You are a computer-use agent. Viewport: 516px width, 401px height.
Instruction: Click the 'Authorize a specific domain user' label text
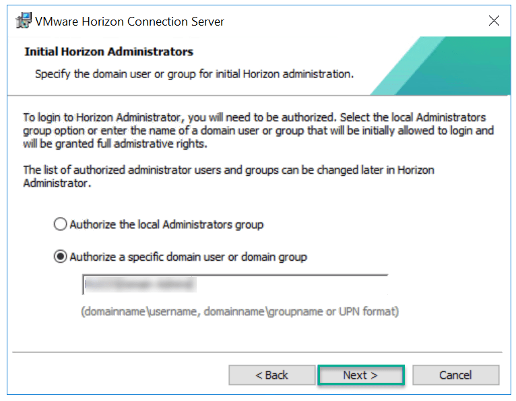tap(188, 257)
